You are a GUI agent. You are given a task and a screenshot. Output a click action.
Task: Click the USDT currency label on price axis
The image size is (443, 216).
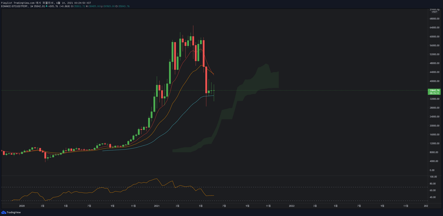coord(435,12)
